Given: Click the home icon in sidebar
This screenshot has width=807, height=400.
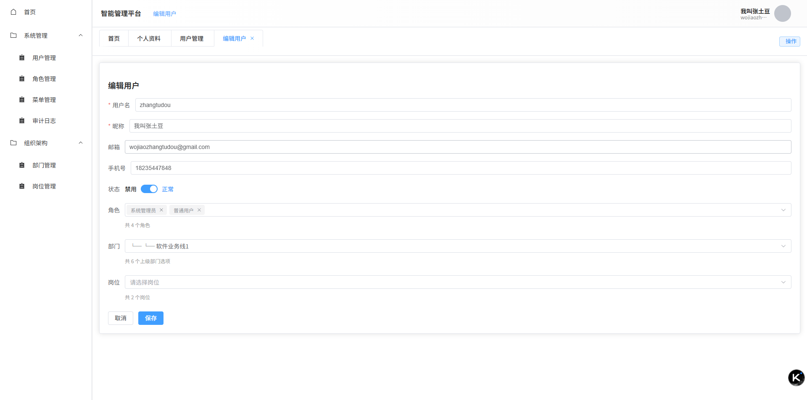Looking at the screenshot, I should (13, 12).
